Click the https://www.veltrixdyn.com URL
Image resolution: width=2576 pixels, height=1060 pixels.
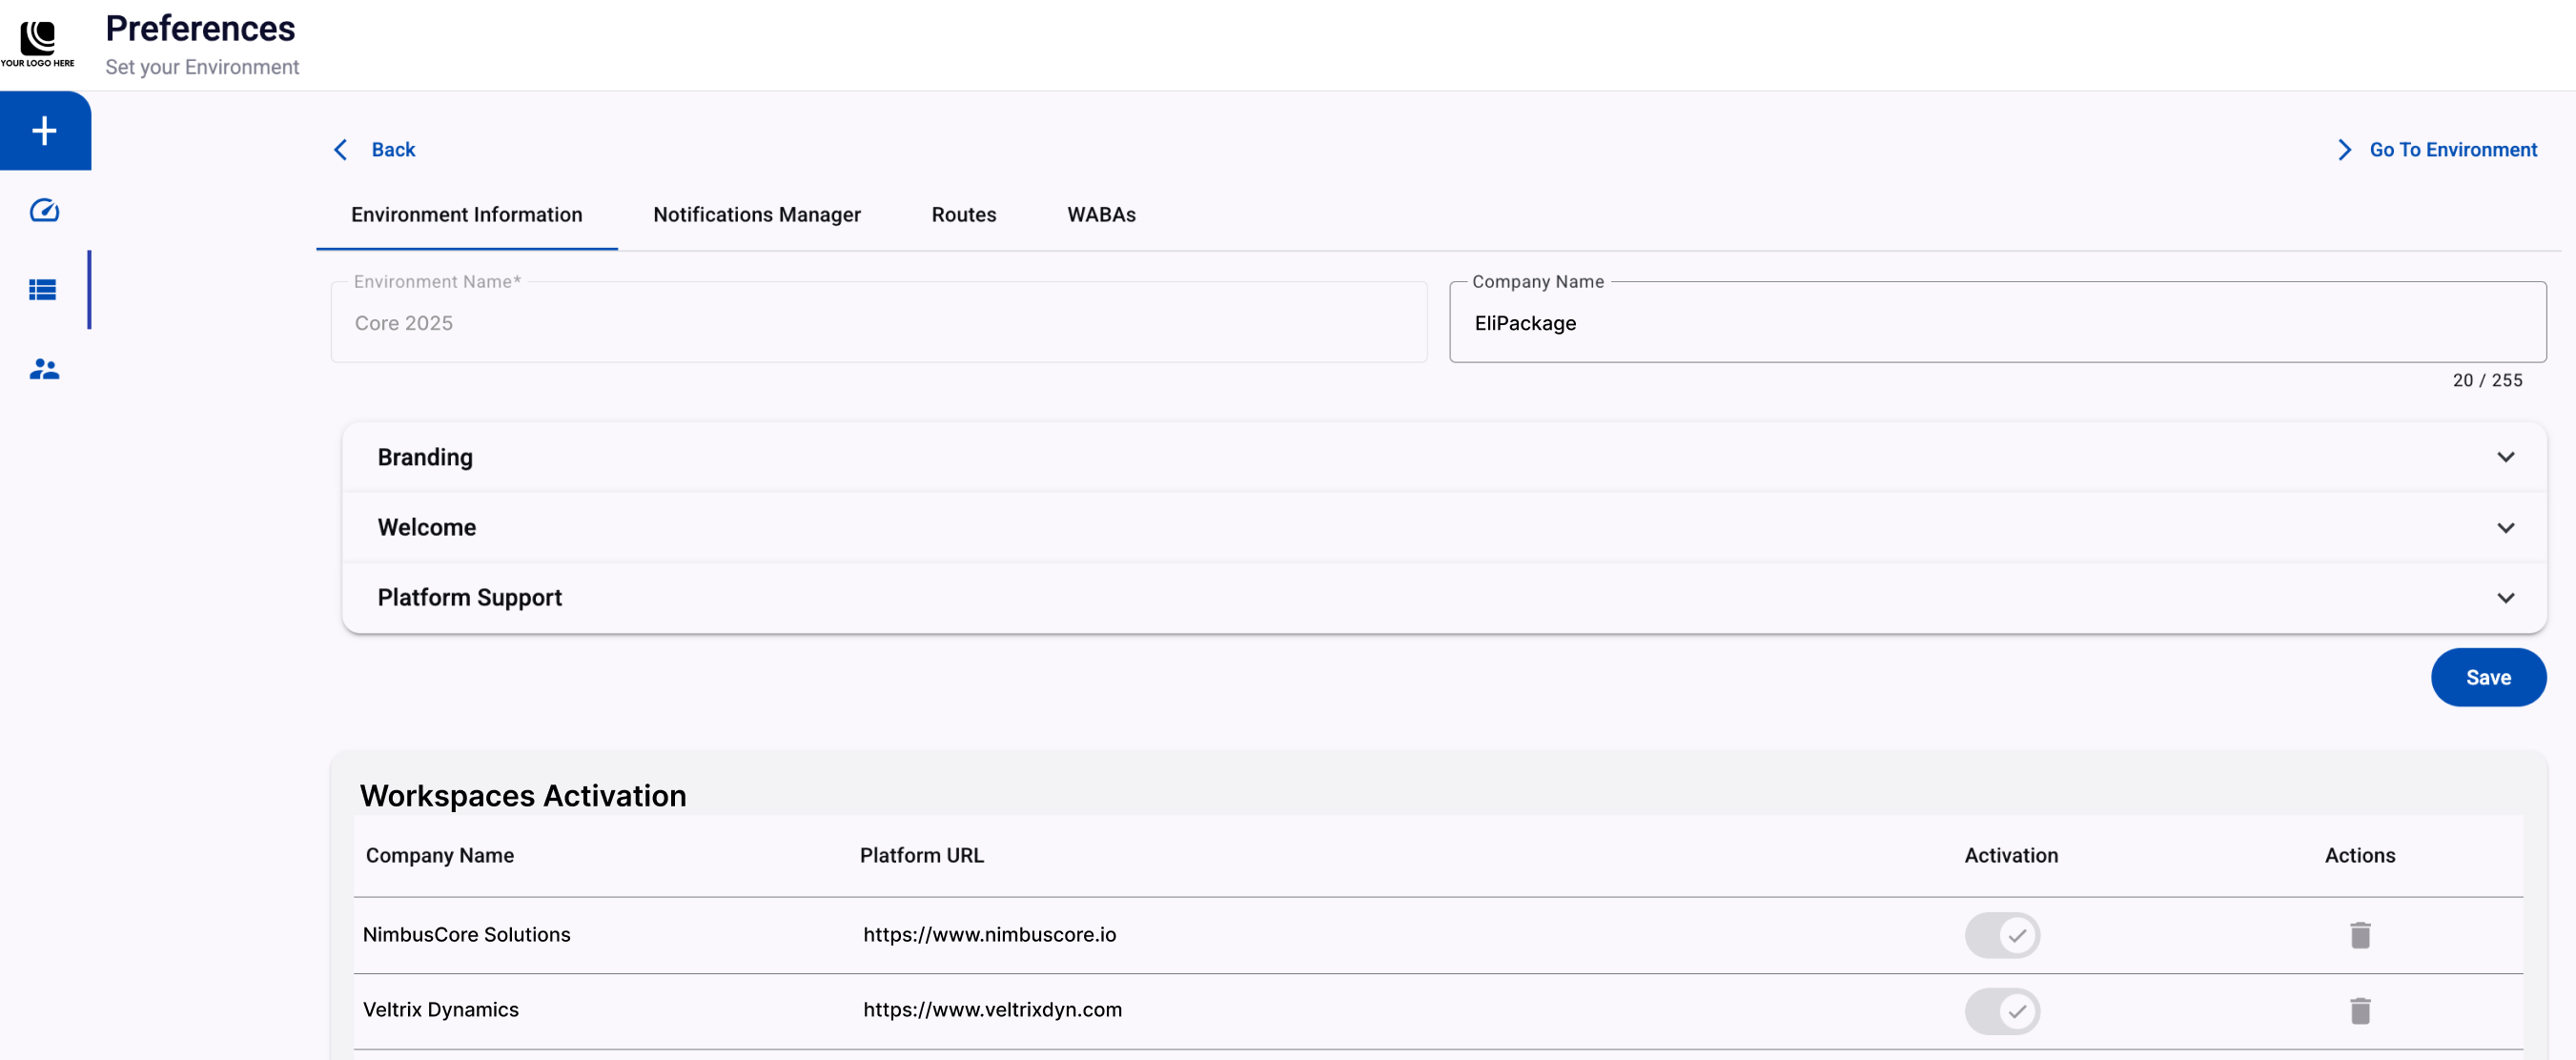(x=993, y=1010)
